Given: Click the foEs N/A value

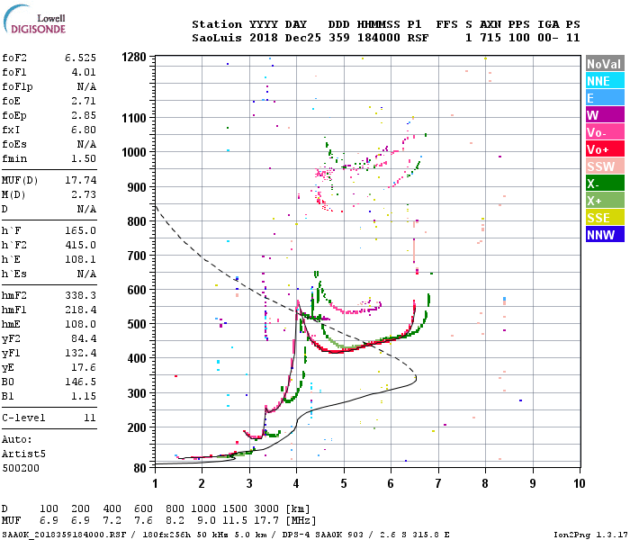Looking at the screenshot, I should tap(86, 144).
